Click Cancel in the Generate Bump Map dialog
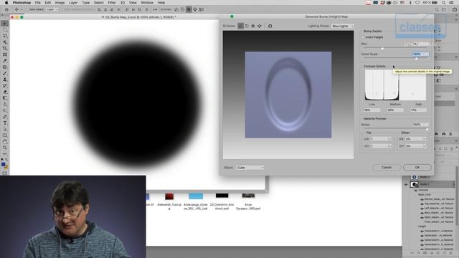Screen dimensions: 459x258 tap(387, 168)
